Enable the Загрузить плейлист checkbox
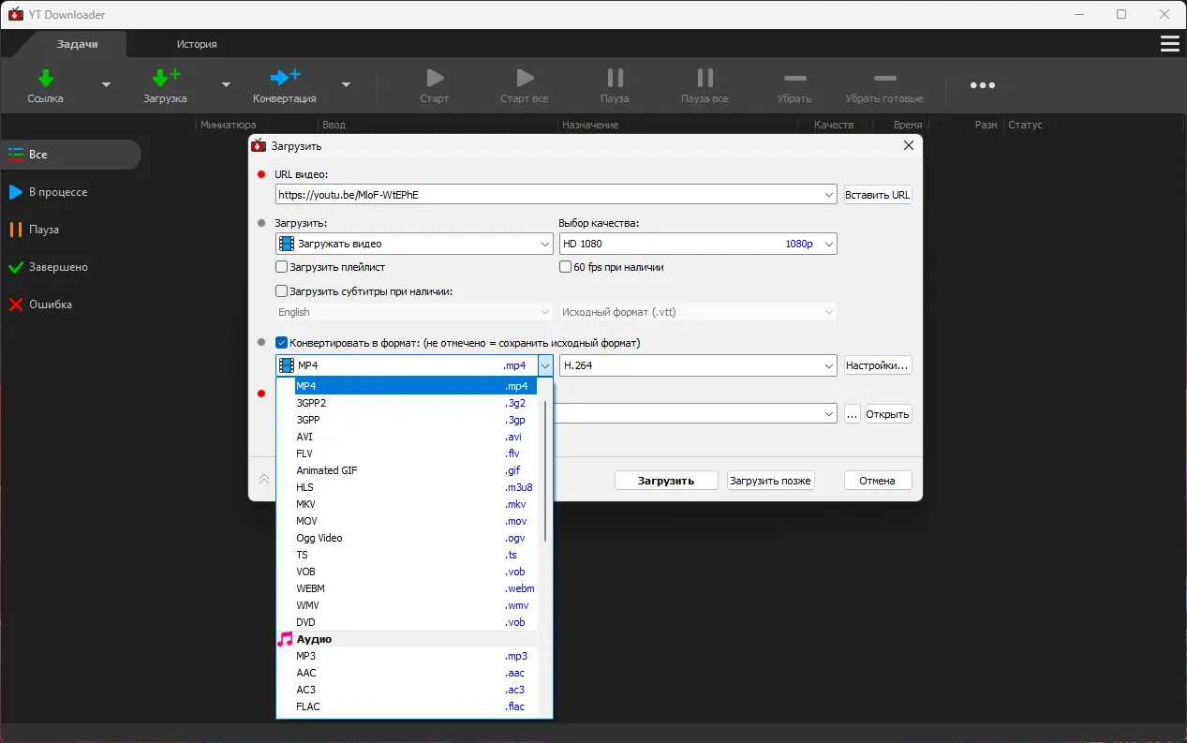 281,267
